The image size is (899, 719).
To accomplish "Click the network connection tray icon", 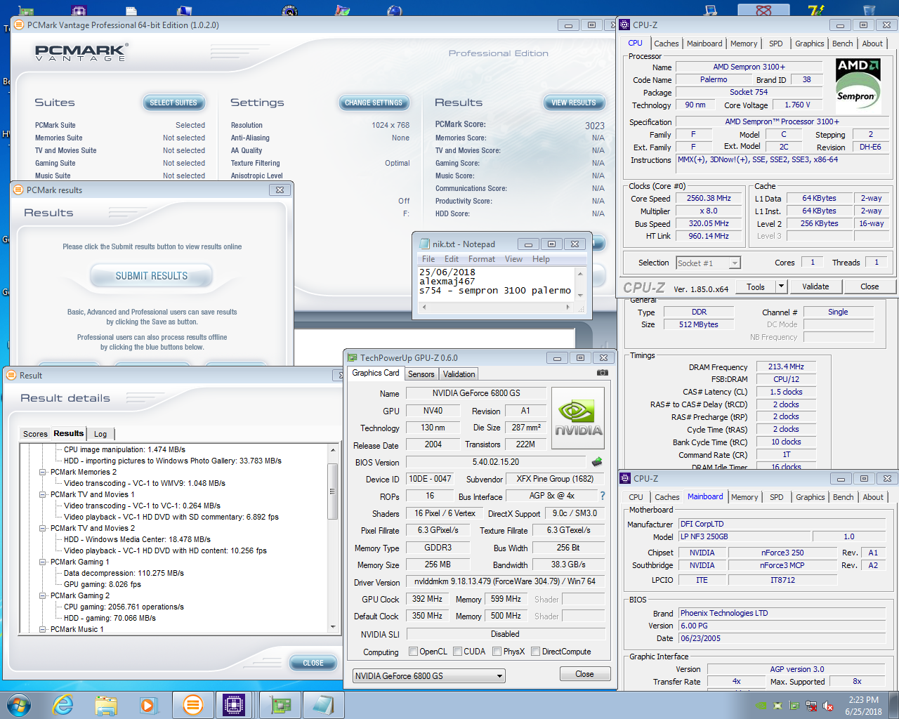I will [x=811, y=706].
